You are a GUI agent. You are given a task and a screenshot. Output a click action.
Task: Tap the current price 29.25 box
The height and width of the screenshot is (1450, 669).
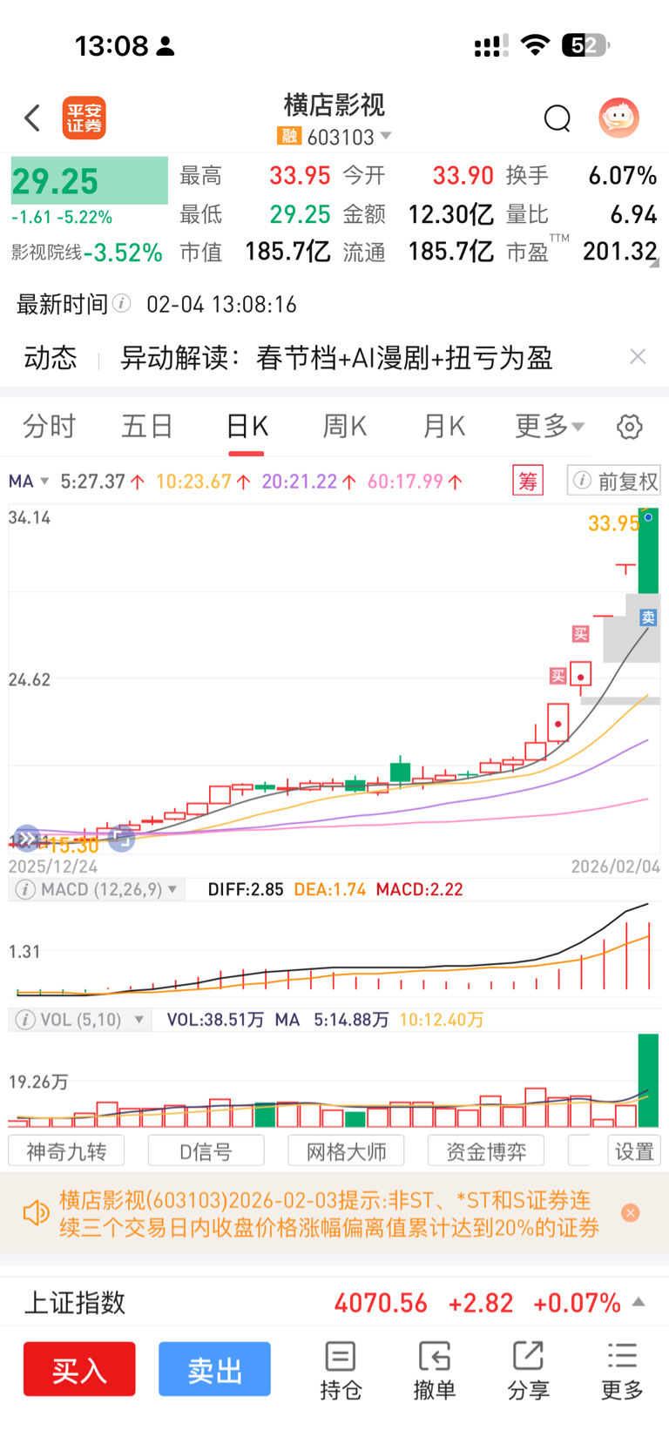[89, 180]
